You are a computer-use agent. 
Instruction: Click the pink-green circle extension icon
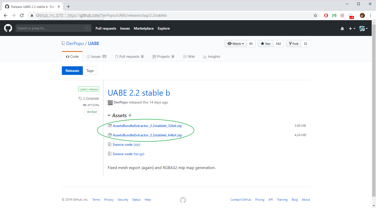(x=342, y=15)
